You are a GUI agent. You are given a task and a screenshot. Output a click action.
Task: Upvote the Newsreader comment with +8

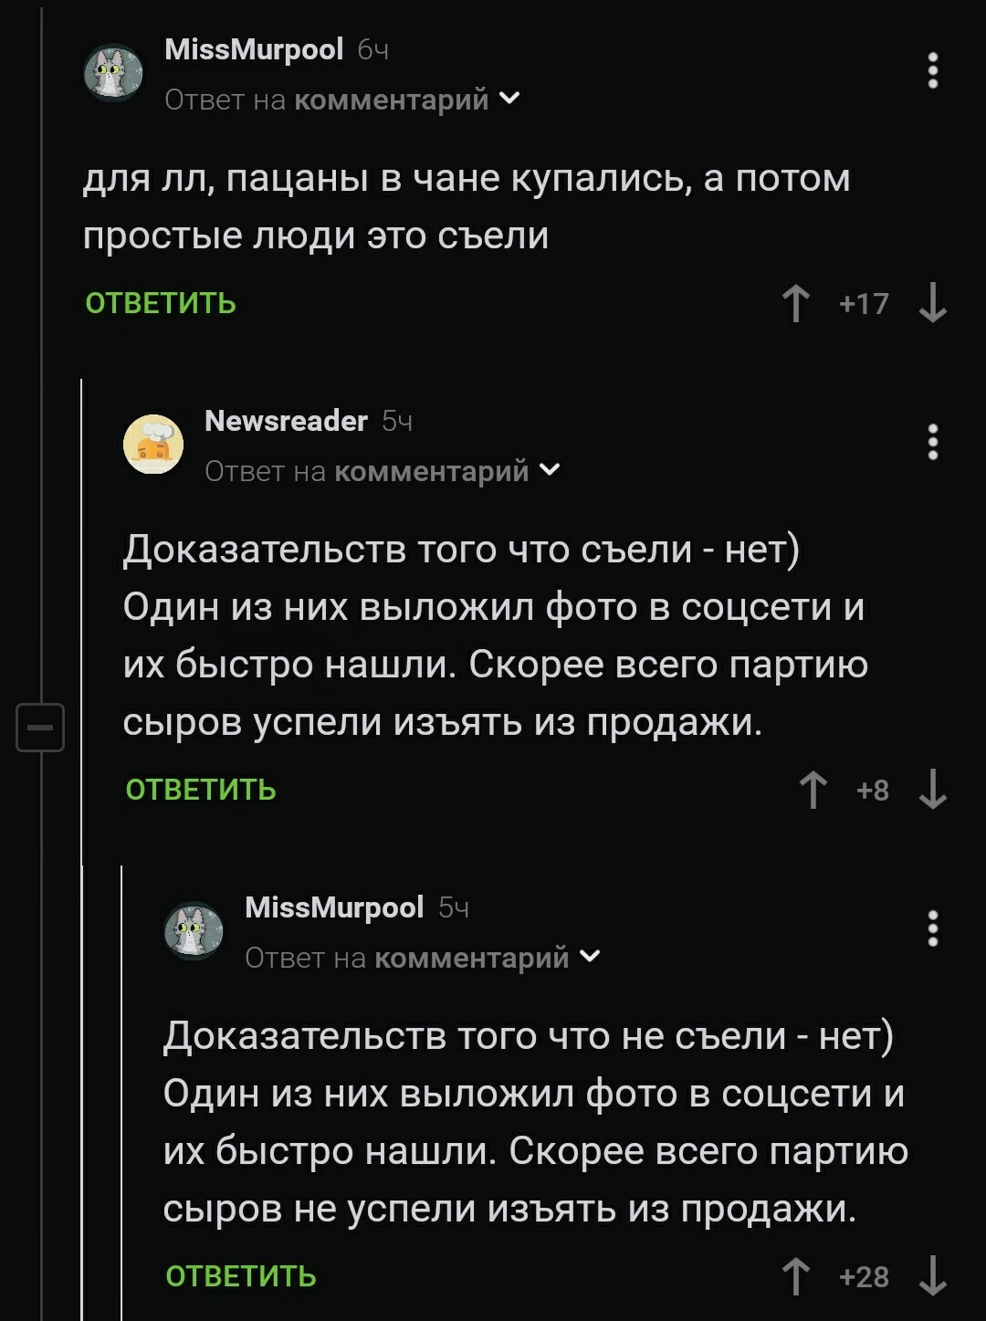click(x=813, y=790)
